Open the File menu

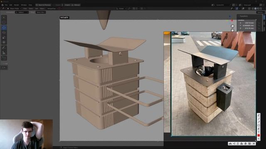(x=6, y=5)
